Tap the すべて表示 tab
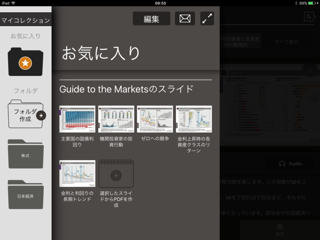Viewport: 320px width, 240px height. (x=286, y=42)
